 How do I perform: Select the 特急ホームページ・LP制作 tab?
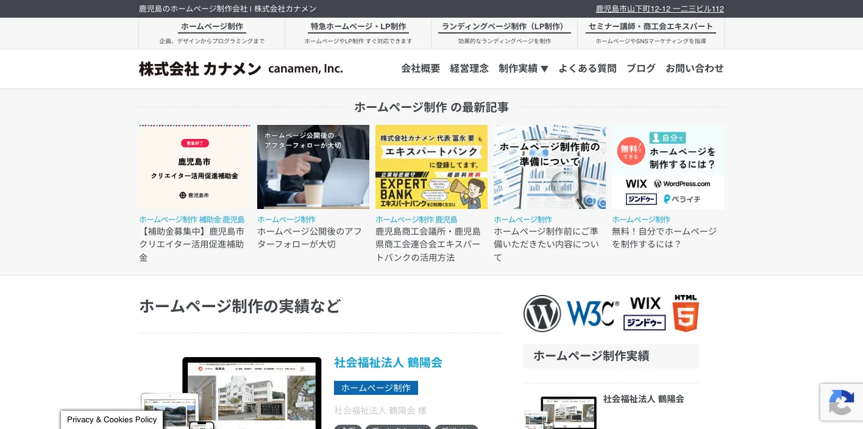click(358, 34)
